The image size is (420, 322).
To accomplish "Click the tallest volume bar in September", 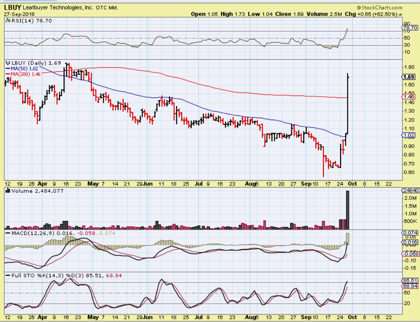I will (348, 210).
